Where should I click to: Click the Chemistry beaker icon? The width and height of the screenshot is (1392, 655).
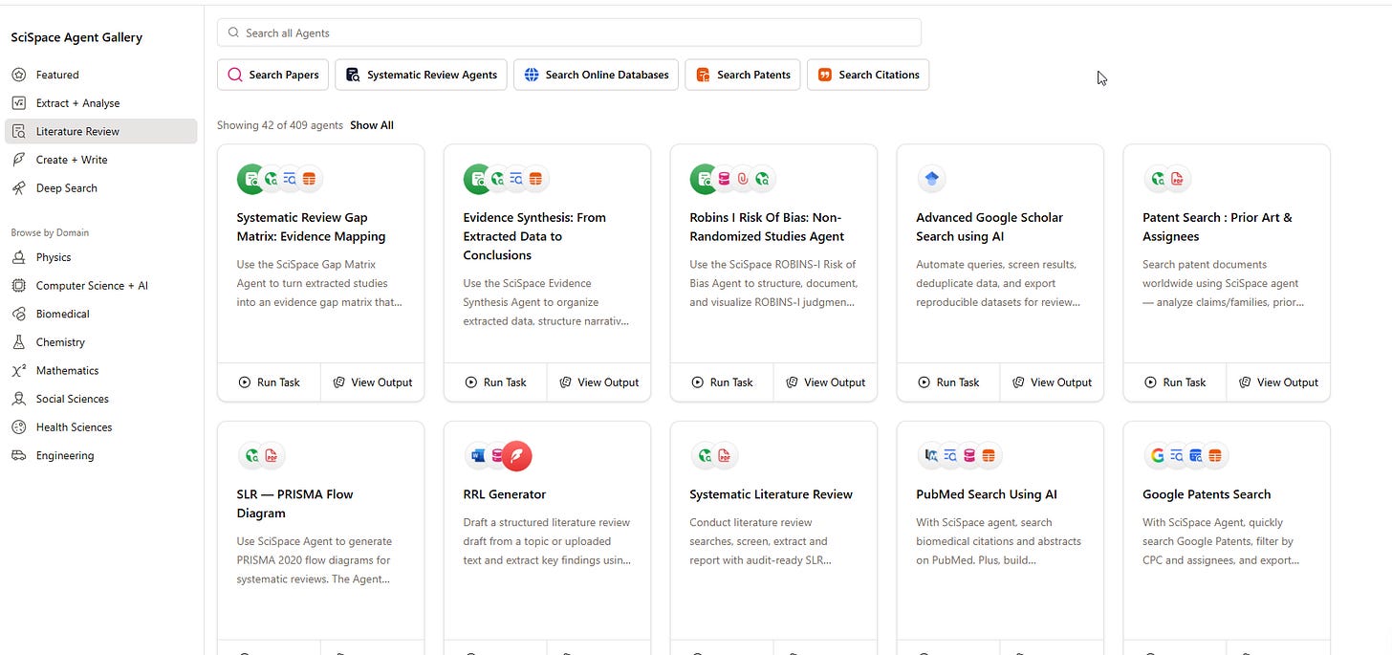point(18,342)
